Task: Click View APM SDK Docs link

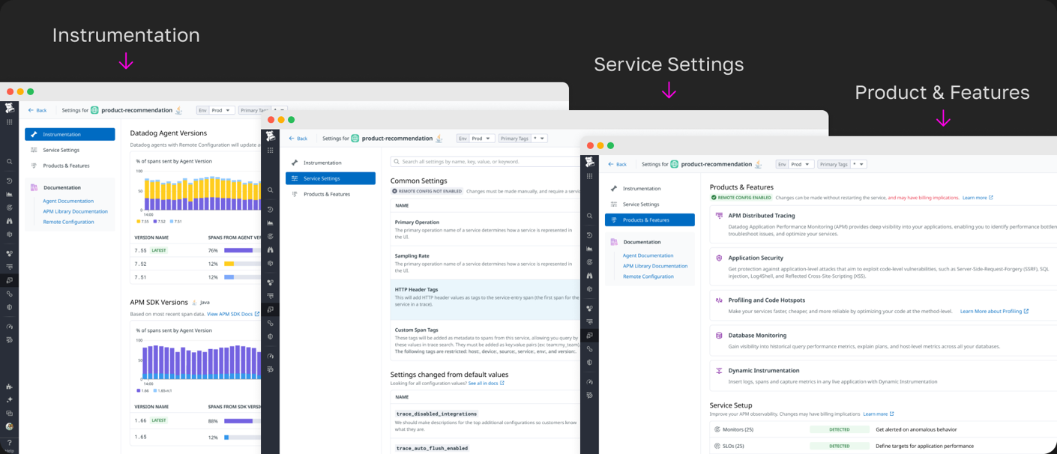Action: click(x=233, y=314)
